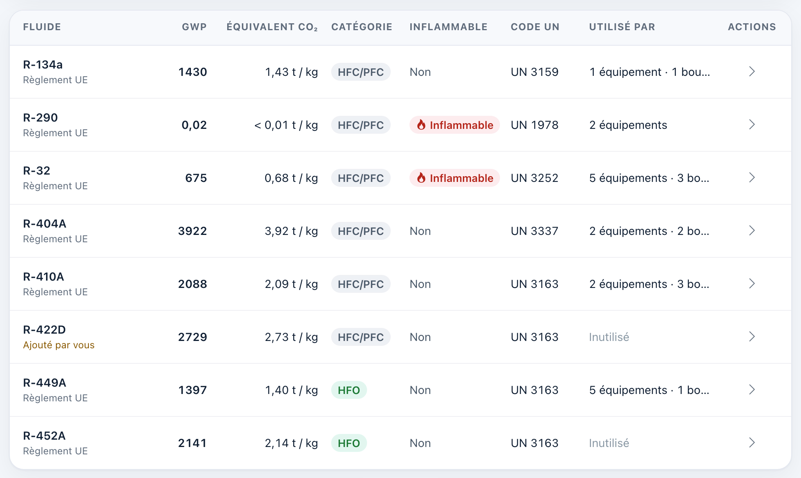The height and width of the screenshot is (478, 801).
Task: Click the GWP value 3922
Action: pyautogui.click(x=193, y=231)
